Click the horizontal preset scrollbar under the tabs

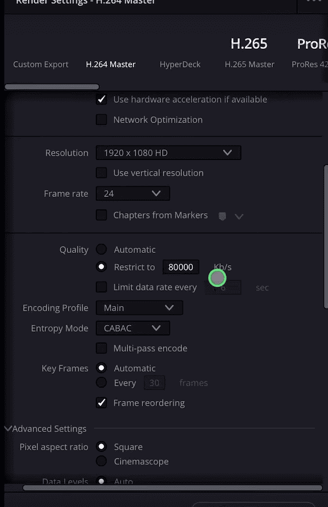tap(52, 87)
